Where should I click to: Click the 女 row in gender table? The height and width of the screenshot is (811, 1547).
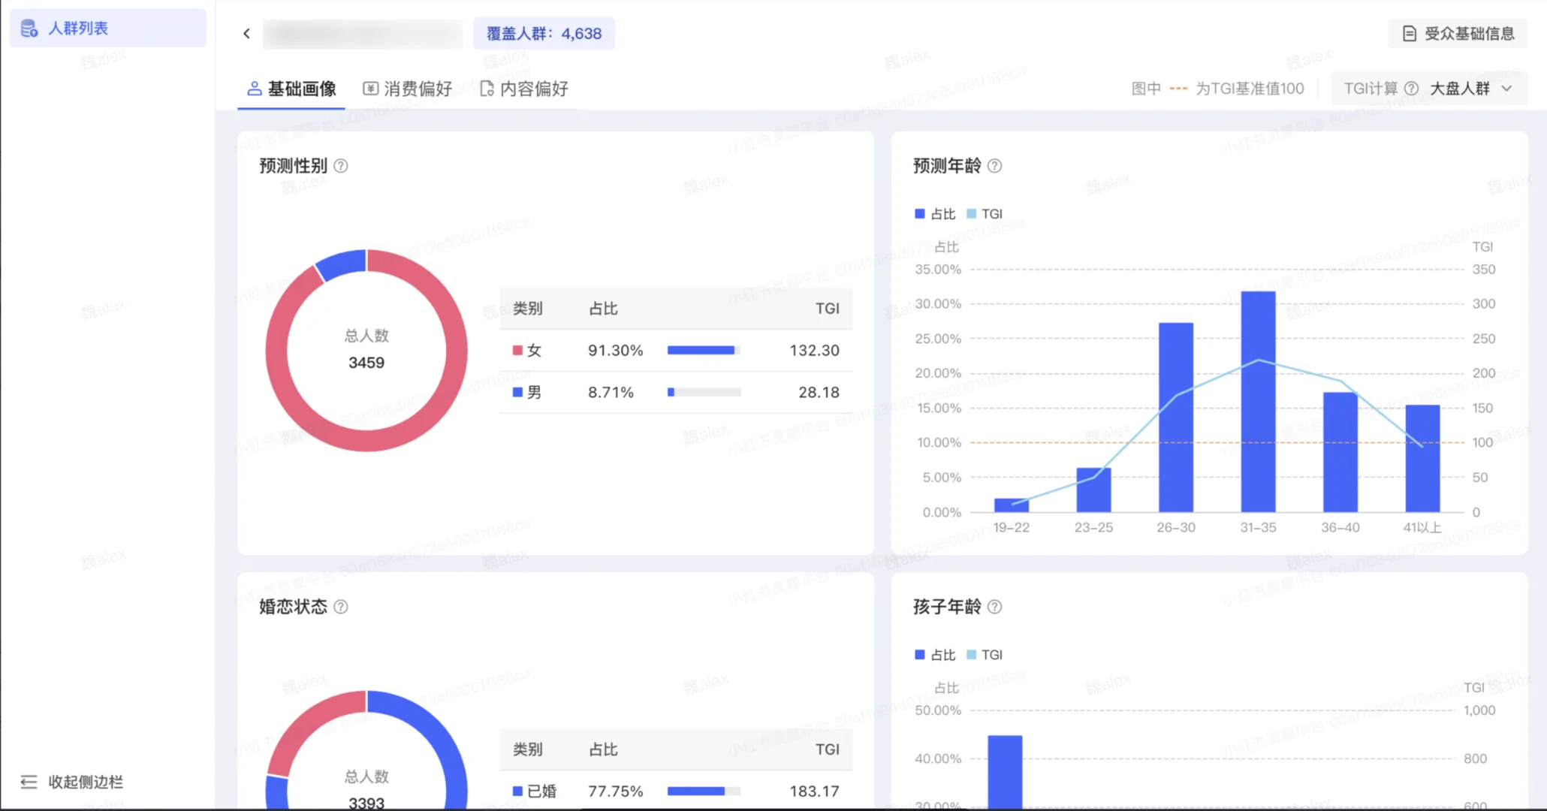click(x=676, y=350)
